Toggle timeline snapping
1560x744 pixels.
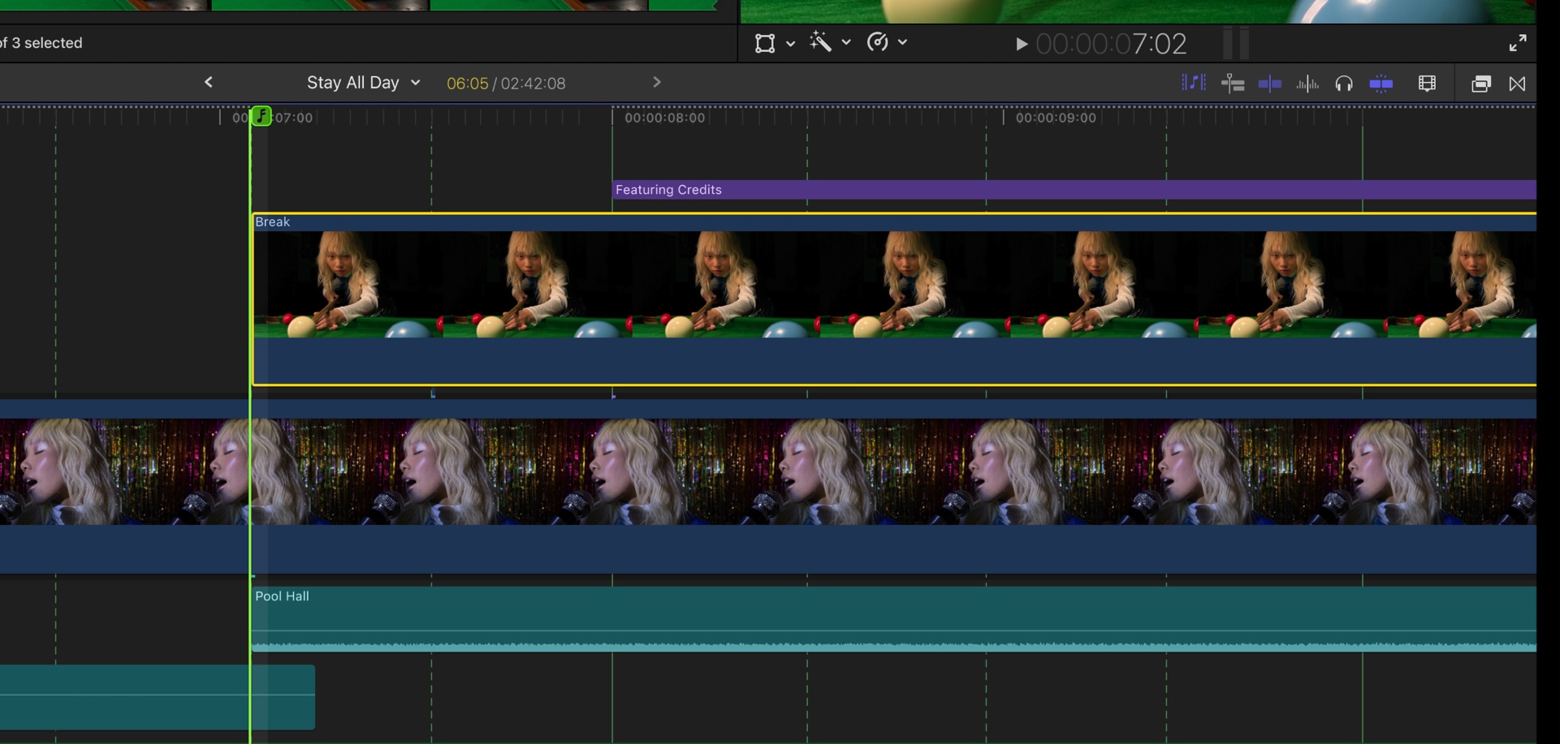(1381, 84)
